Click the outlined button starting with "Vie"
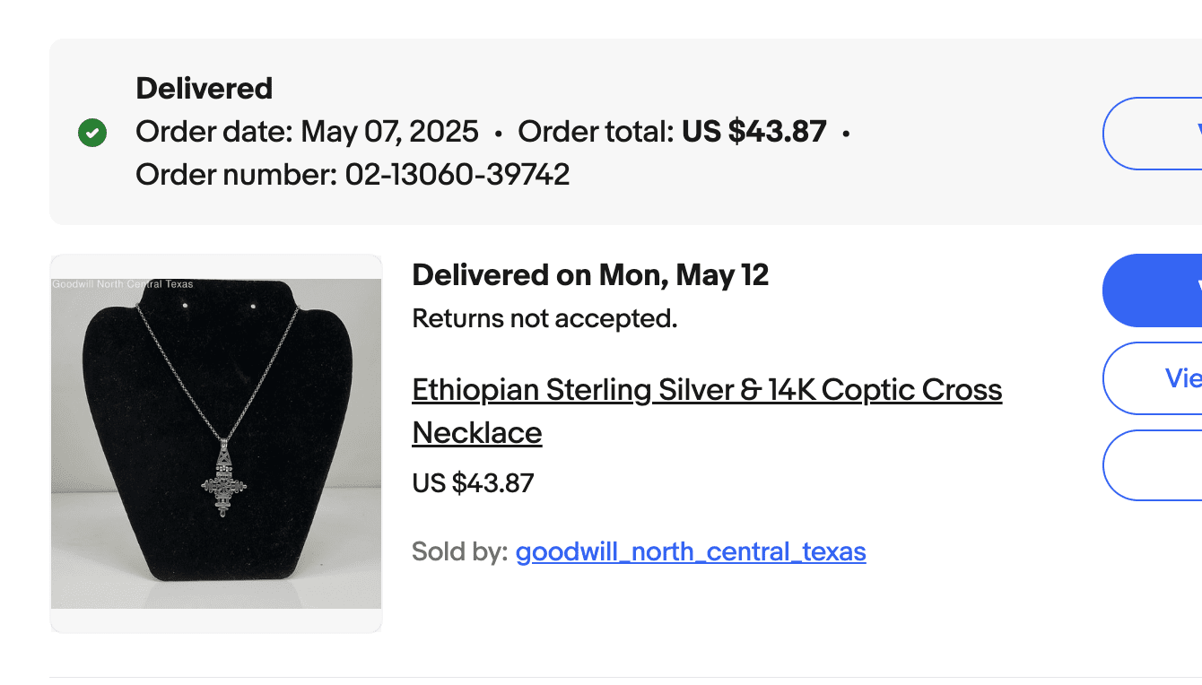 (x=1154, y=378)
